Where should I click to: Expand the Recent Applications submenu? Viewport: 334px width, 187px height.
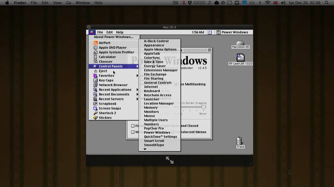114,90
